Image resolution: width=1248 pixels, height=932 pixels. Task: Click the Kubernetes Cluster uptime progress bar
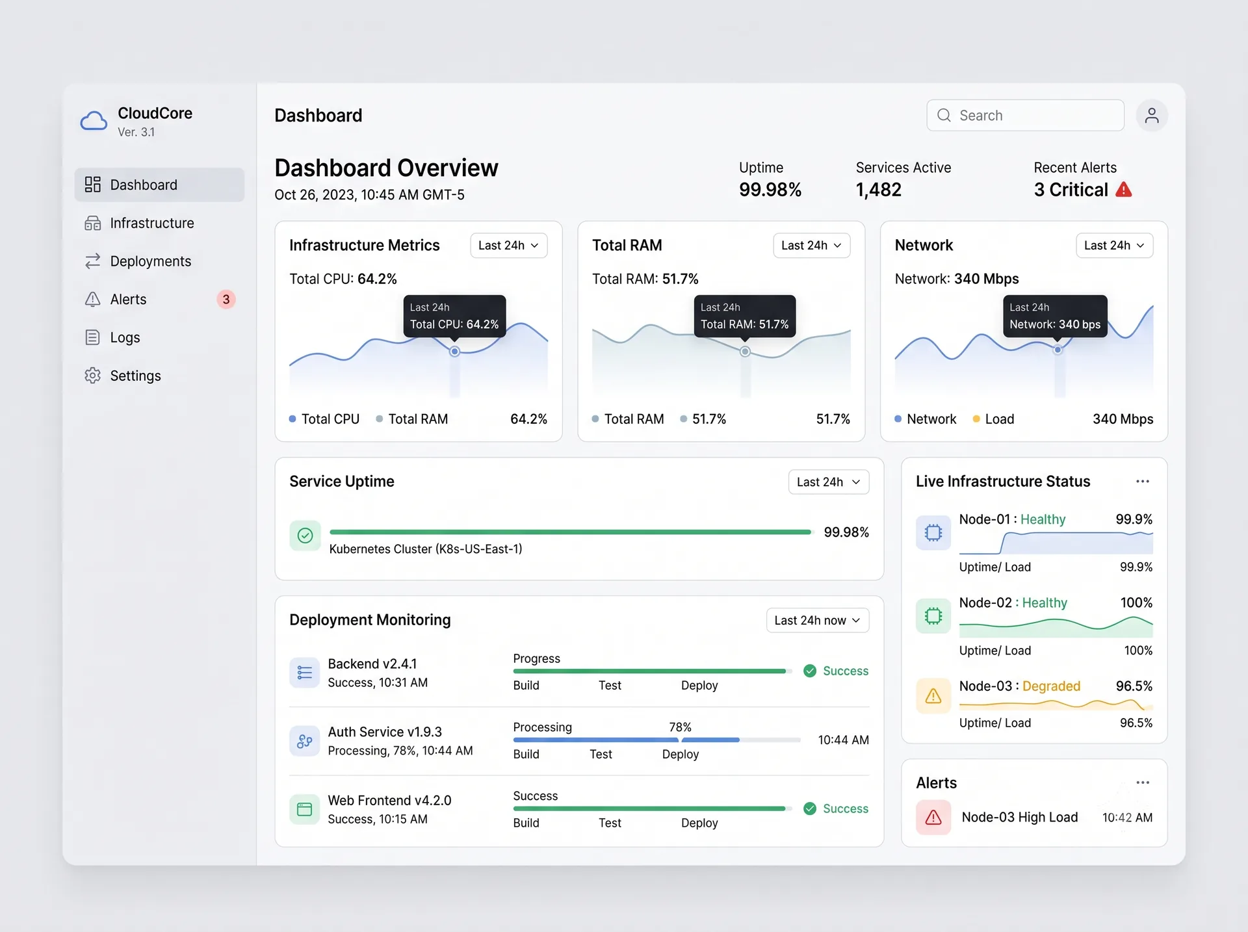pyautogui.click(x=571, y=532)
